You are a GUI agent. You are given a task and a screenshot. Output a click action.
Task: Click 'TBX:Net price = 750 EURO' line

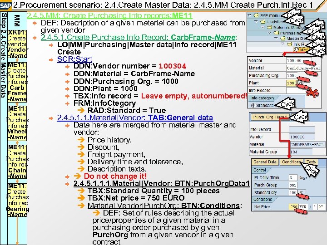tap(136, 198)
